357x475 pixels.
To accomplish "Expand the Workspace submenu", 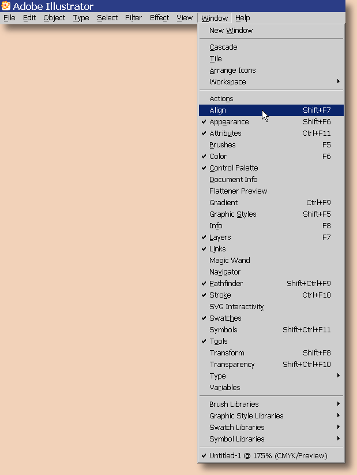I will click(x=227, y=82).
